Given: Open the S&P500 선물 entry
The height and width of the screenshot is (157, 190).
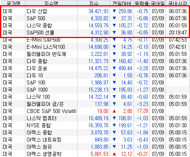Looking at the screenshot, I should click(x=95, y=33).
